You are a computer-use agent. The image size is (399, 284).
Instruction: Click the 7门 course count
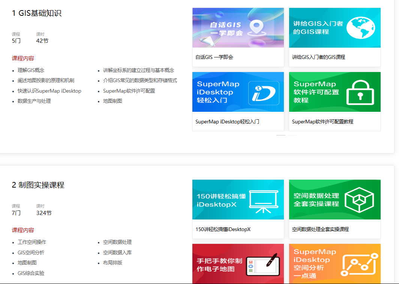coord(16,213)
